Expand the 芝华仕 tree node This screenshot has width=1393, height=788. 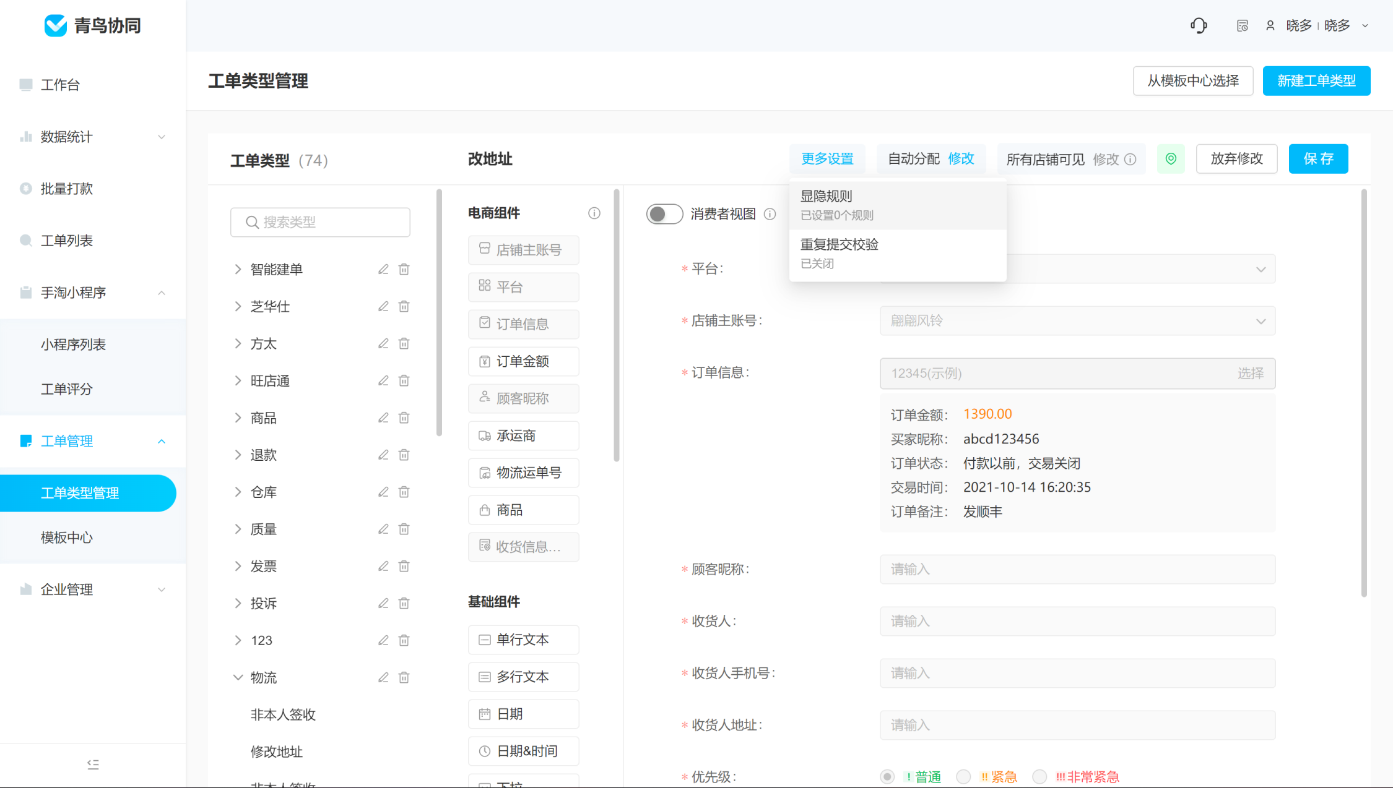coord(238,306)
